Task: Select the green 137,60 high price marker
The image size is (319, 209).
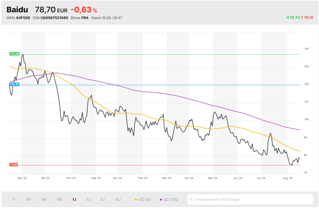Action: pyautogui.click(x=14, y=54)
